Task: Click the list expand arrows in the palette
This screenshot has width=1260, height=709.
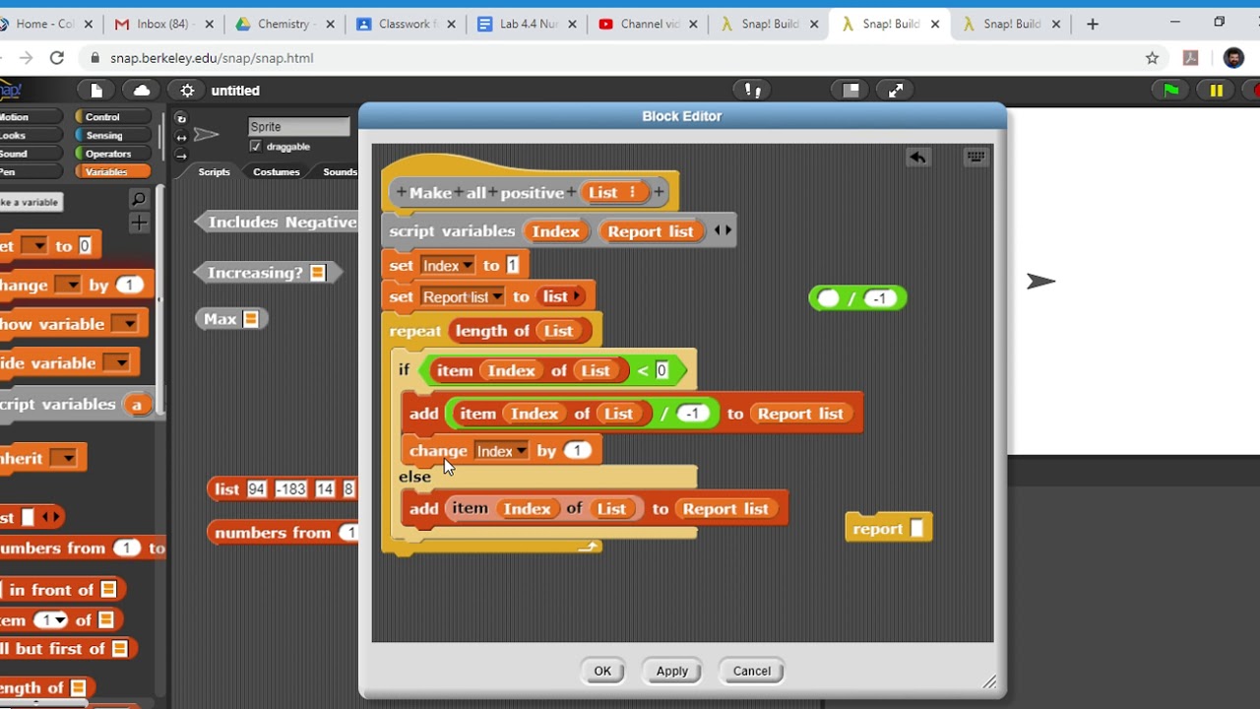Action: click(x=49, y=517)
